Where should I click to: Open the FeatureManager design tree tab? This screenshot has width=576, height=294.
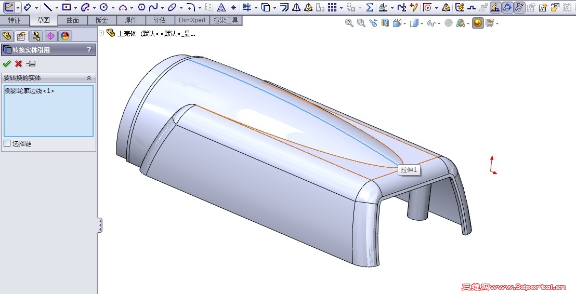tap(7, 36)
